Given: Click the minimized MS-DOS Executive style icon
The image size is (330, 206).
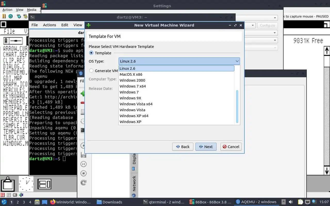Looking at the screenshot, I should pos(44,184).
